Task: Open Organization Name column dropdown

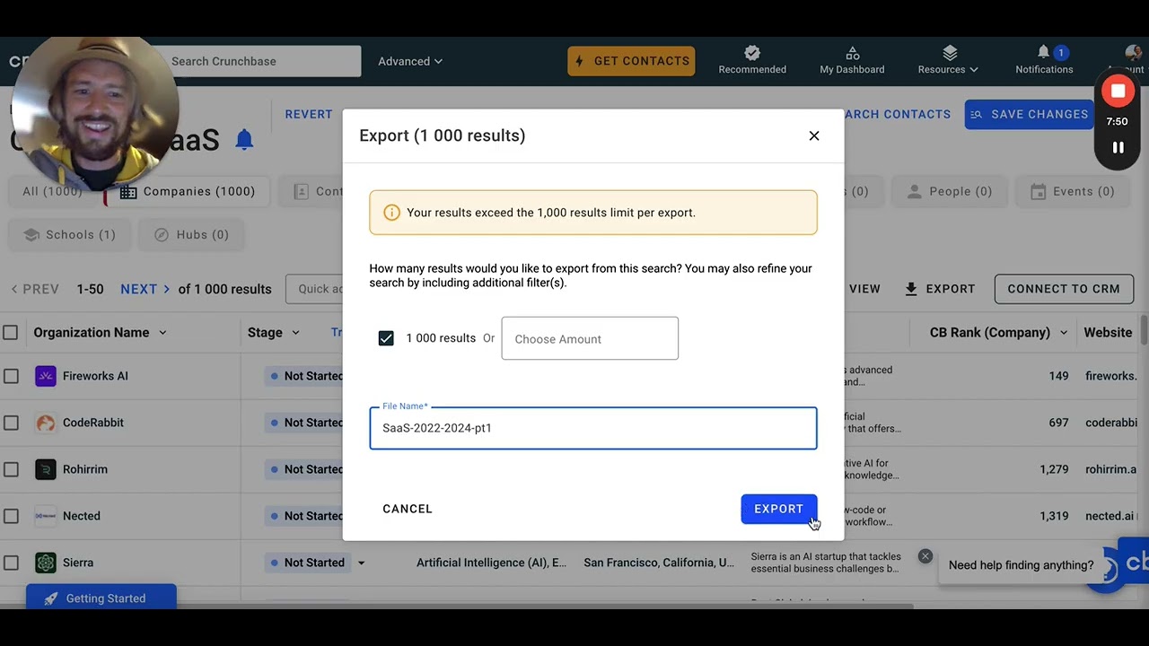Action: [162, 333]
